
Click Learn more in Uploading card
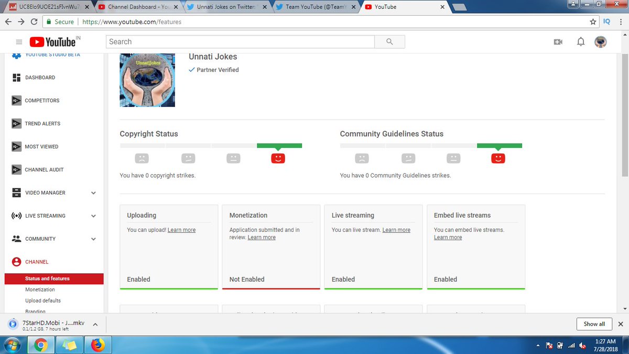pyautogui.click(x=181, y=230)
